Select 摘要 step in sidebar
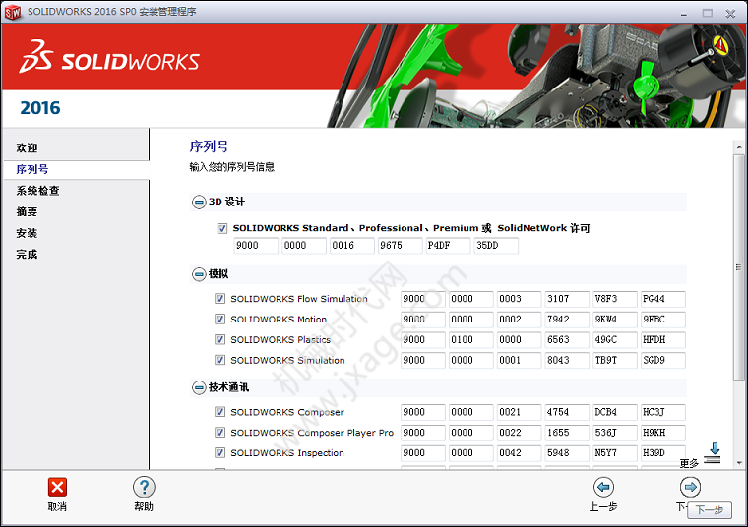 [27, 211]
